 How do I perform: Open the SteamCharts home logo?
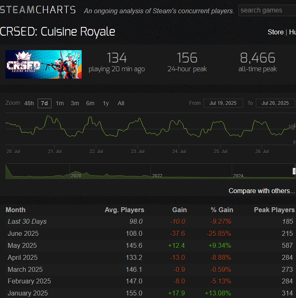click(x=38, y=10)
